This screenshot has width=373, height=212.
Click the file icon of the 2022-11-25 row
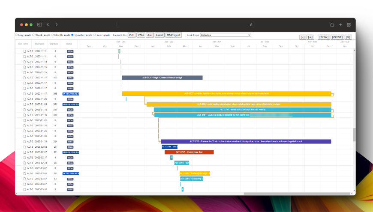(24, 99)
